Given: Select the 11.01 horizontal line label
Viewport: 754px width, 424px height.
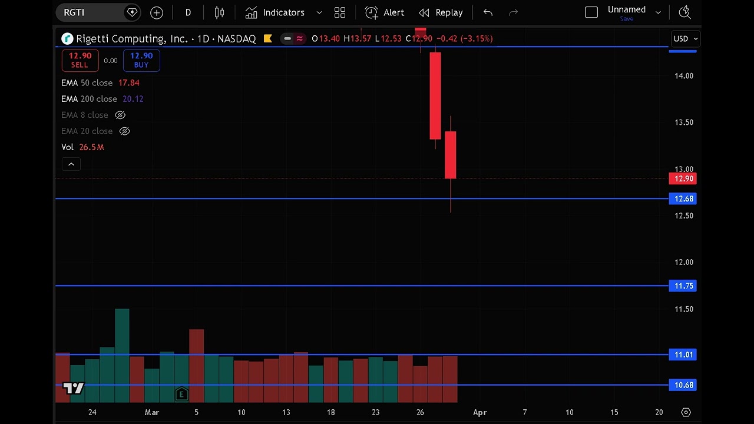Looking at the screenshot, I should (683, 355).
